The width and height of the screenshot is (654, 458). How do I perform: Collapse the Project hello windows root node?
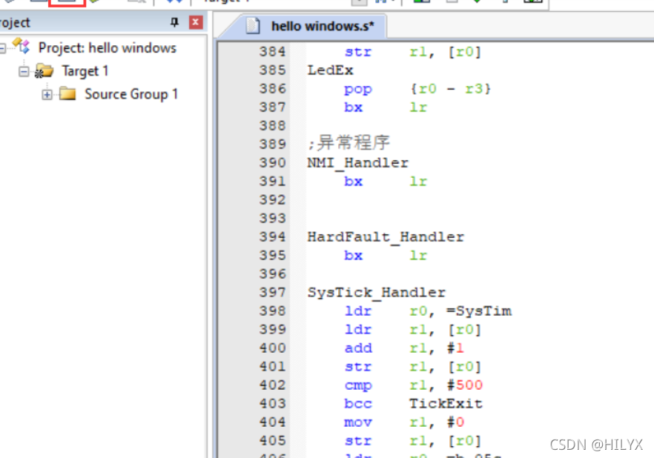(x=2, y=48)
